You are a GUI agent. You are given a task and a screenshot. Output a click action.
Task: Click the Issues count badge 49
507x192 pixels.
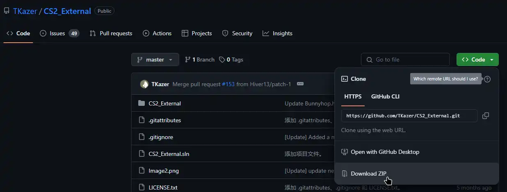(x=74, y=33)
